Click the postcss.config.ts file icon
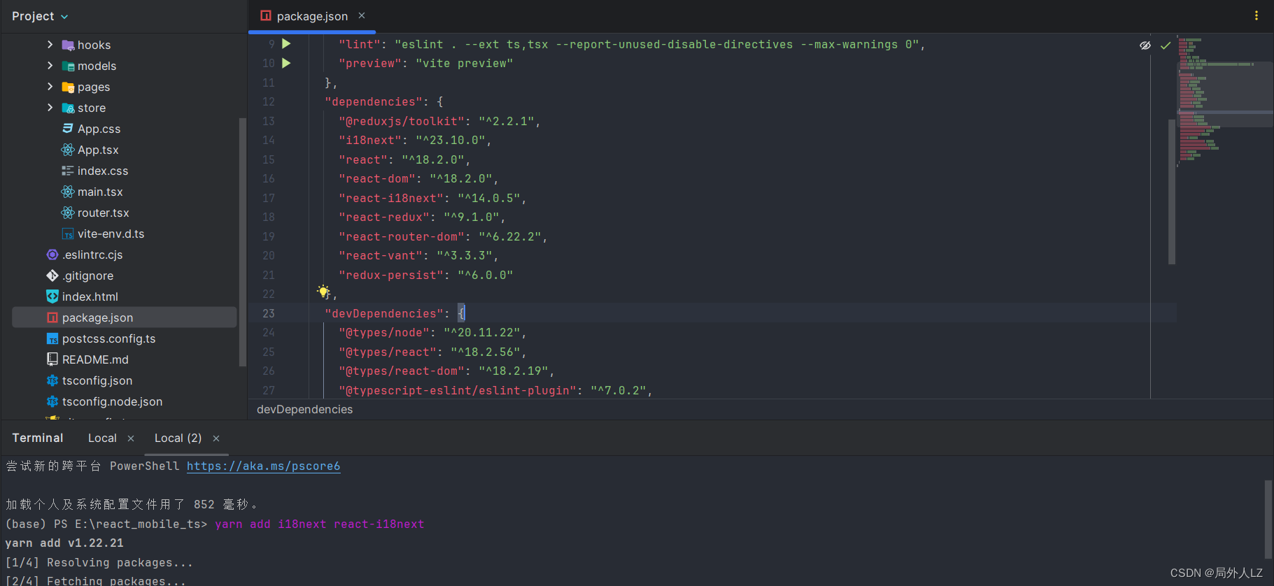 [x=52, y=338]
